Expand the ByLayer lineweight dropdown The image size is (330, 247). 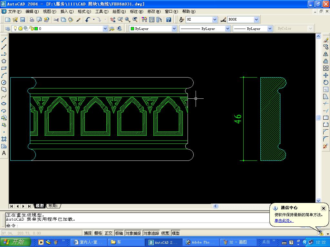click(x=270, y=29)
